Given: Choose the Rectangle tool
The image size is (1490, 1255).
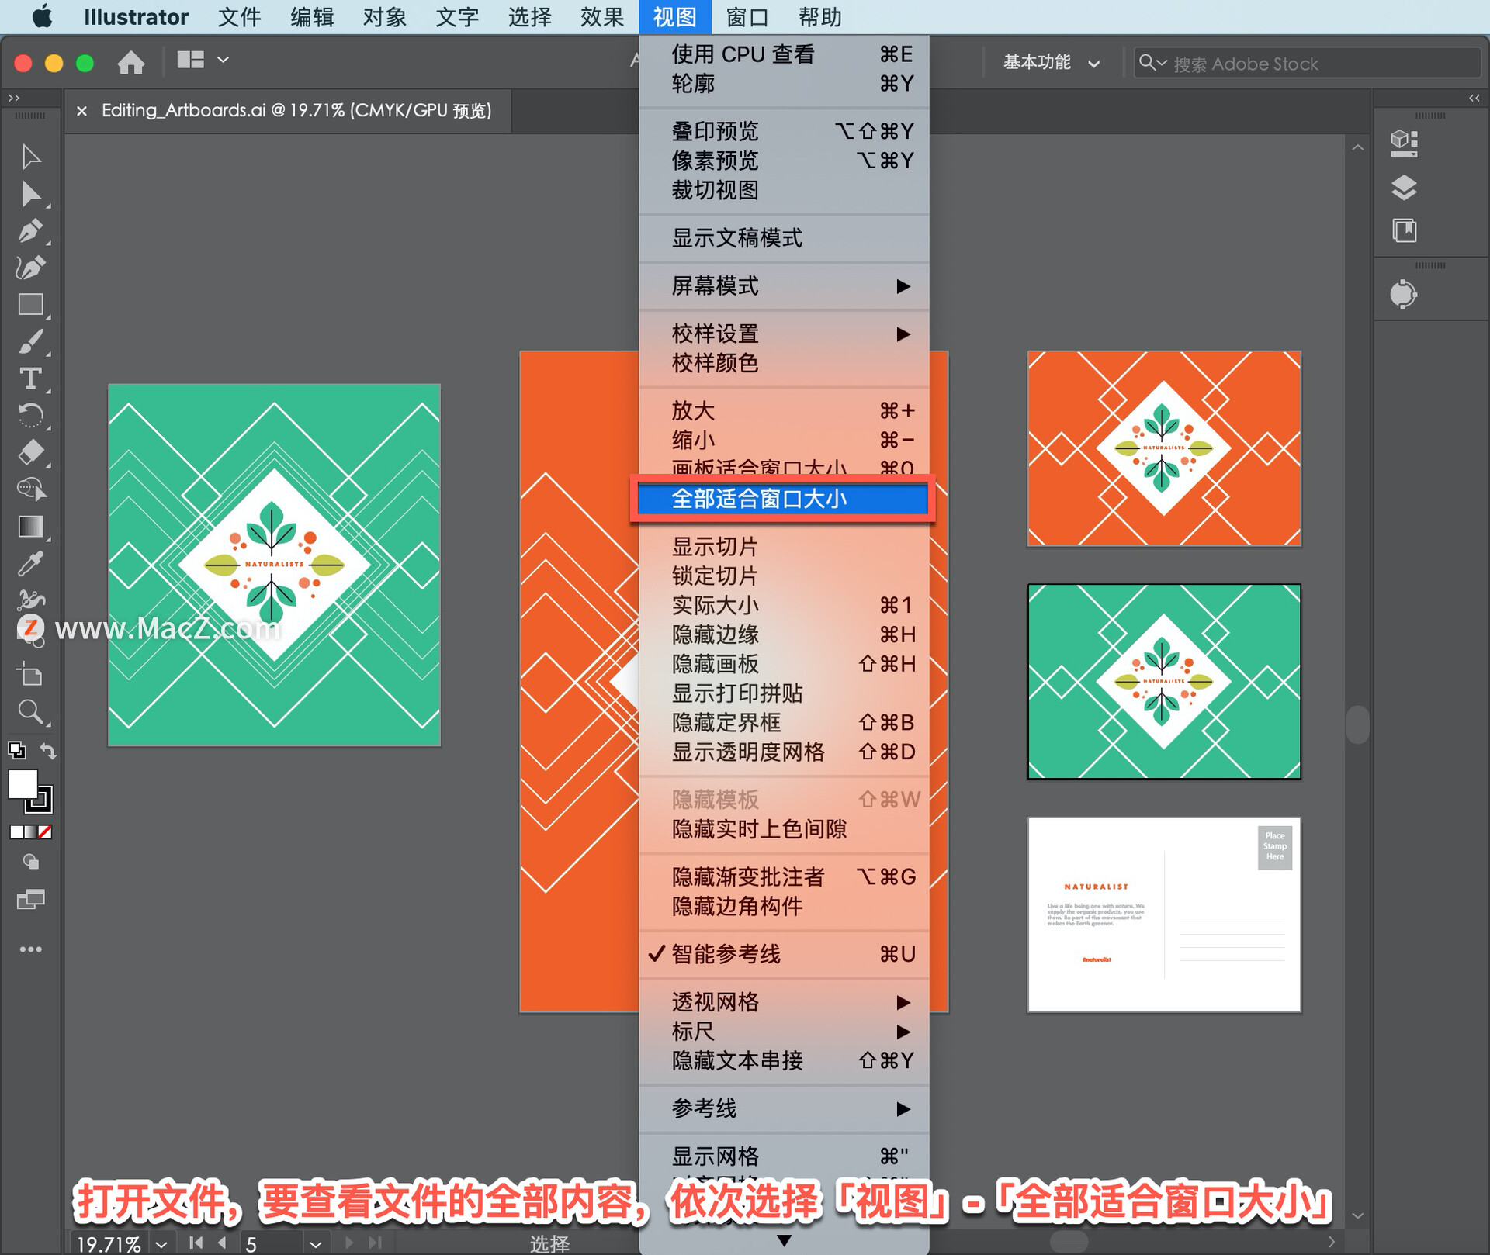Looking at the screenshot, I should click(30, 304).
